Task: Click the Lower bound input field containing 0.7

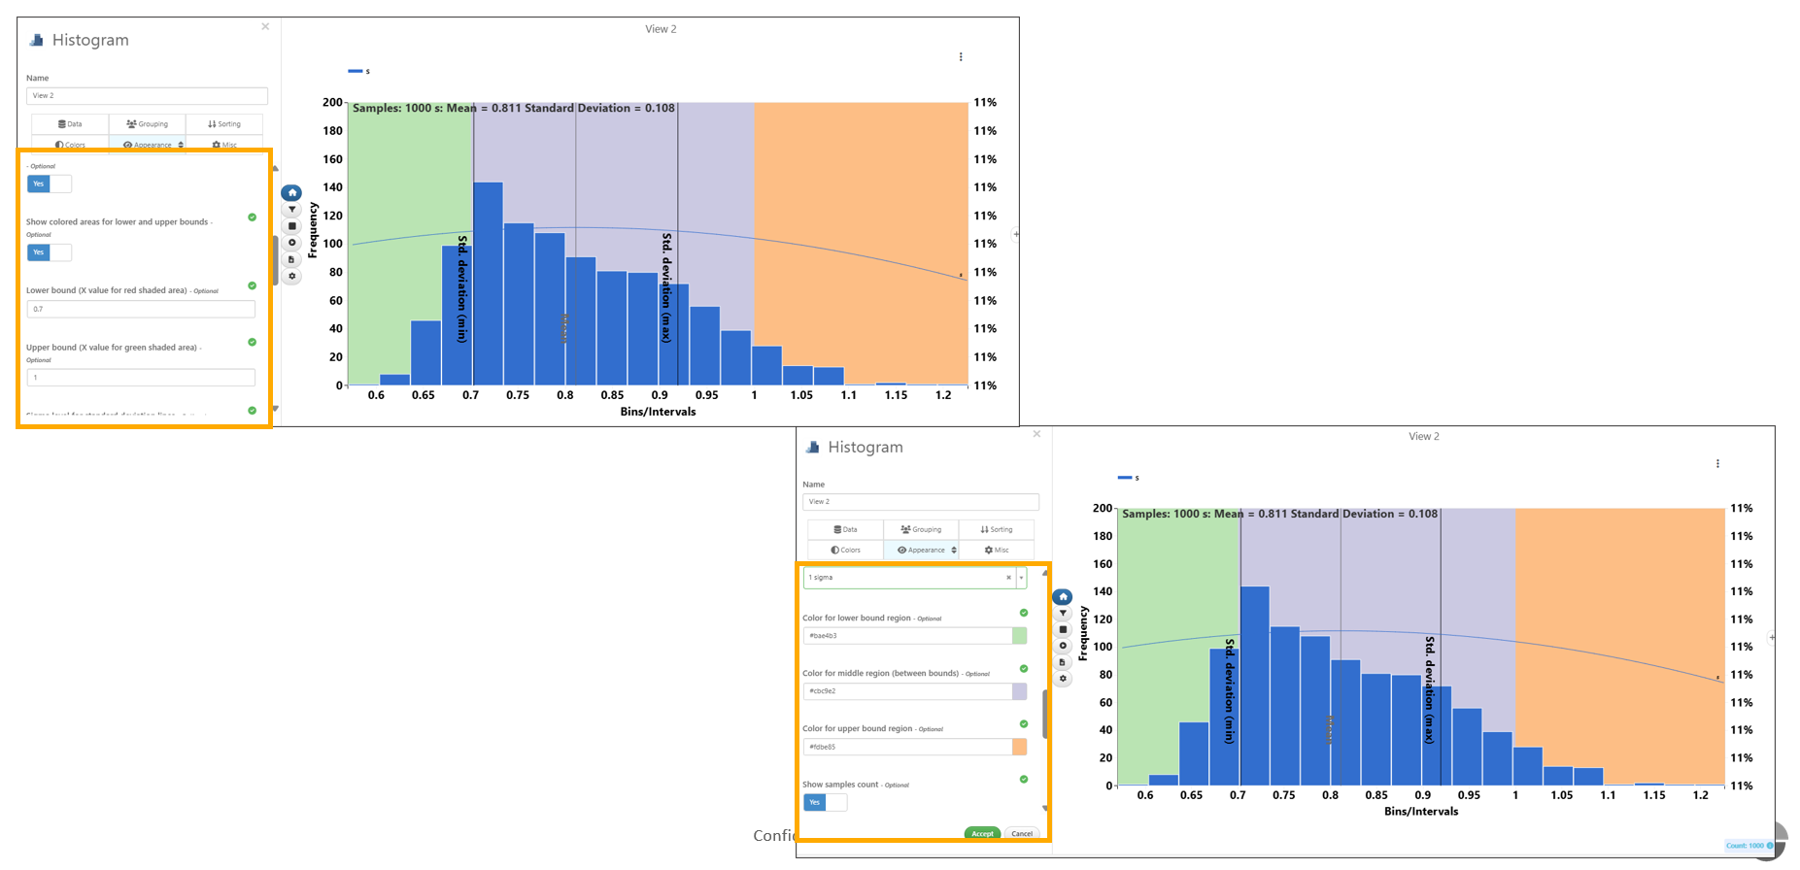Action: point(141,309)
